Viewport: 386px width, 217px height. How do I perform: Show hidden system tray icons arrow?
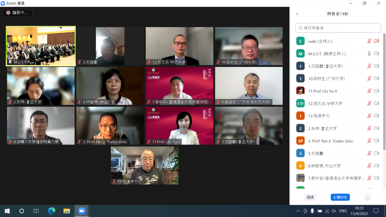coord(298,211)
